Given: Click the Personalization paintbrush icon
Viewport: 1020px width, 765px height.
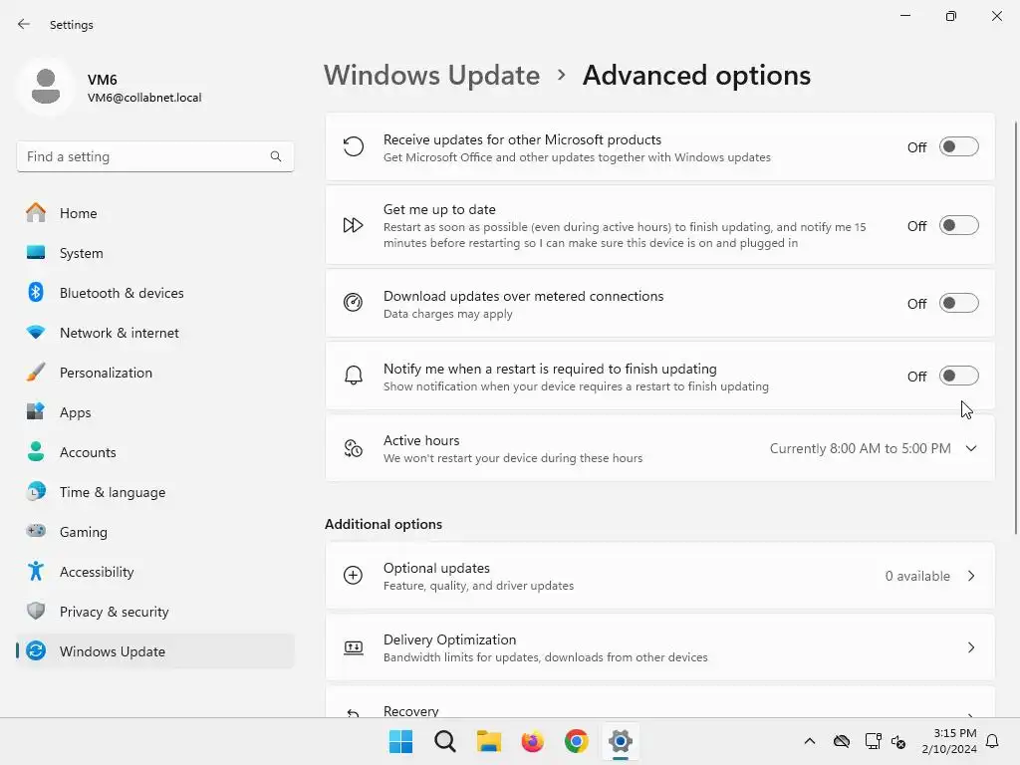Looking at the screenshot, I should pyautogui.click(x=36, y=373).
